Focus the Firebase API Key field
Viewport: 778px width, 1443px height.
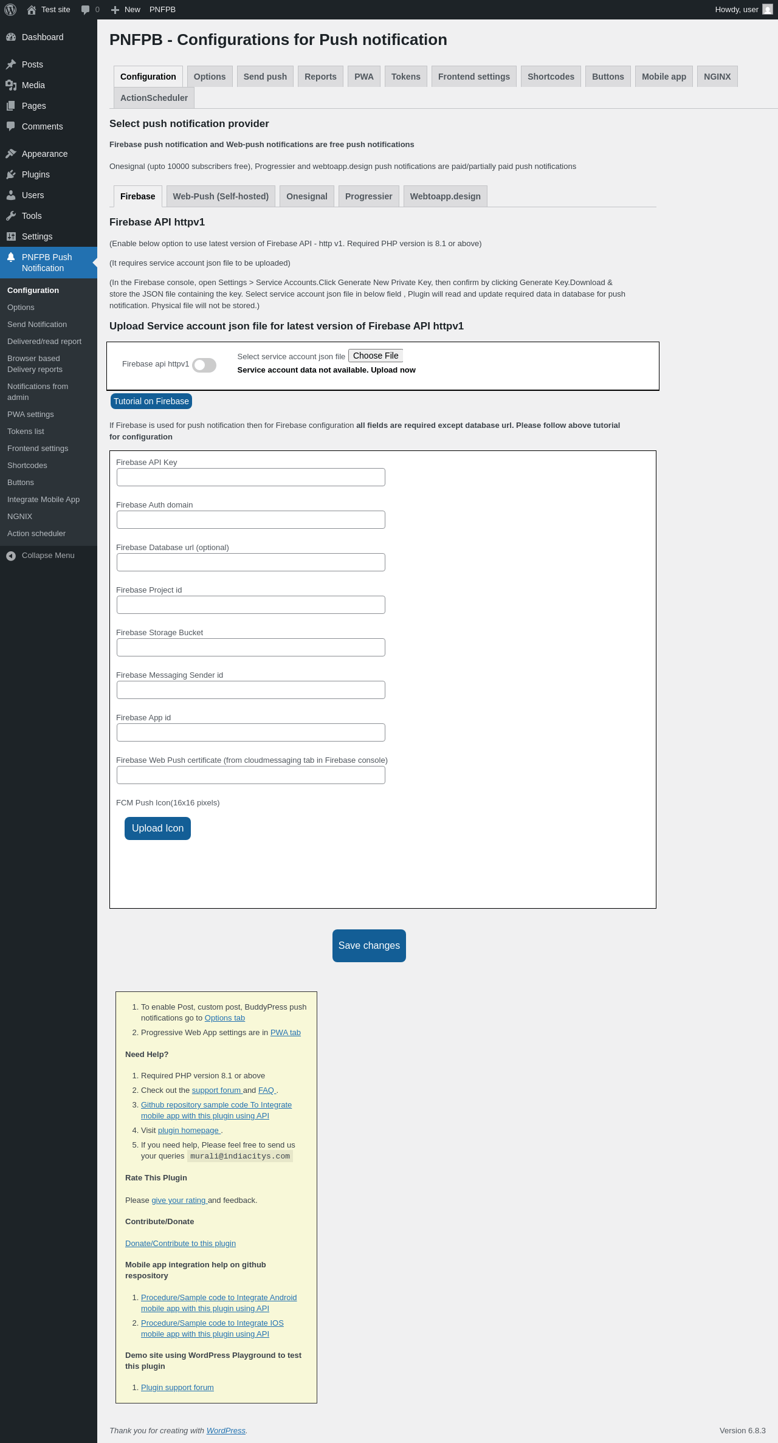coord(251,477)
